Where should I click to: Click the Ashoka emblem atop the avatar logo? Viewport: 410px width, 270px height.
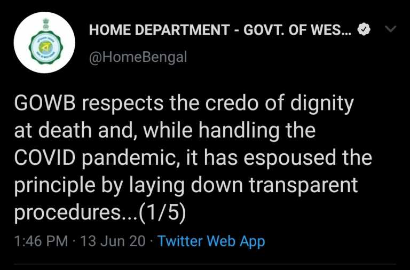pyautogui.click(x=46, y=24)
